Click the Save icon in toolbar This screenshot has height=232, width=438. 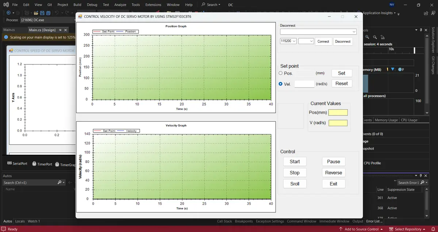point(42,13)
